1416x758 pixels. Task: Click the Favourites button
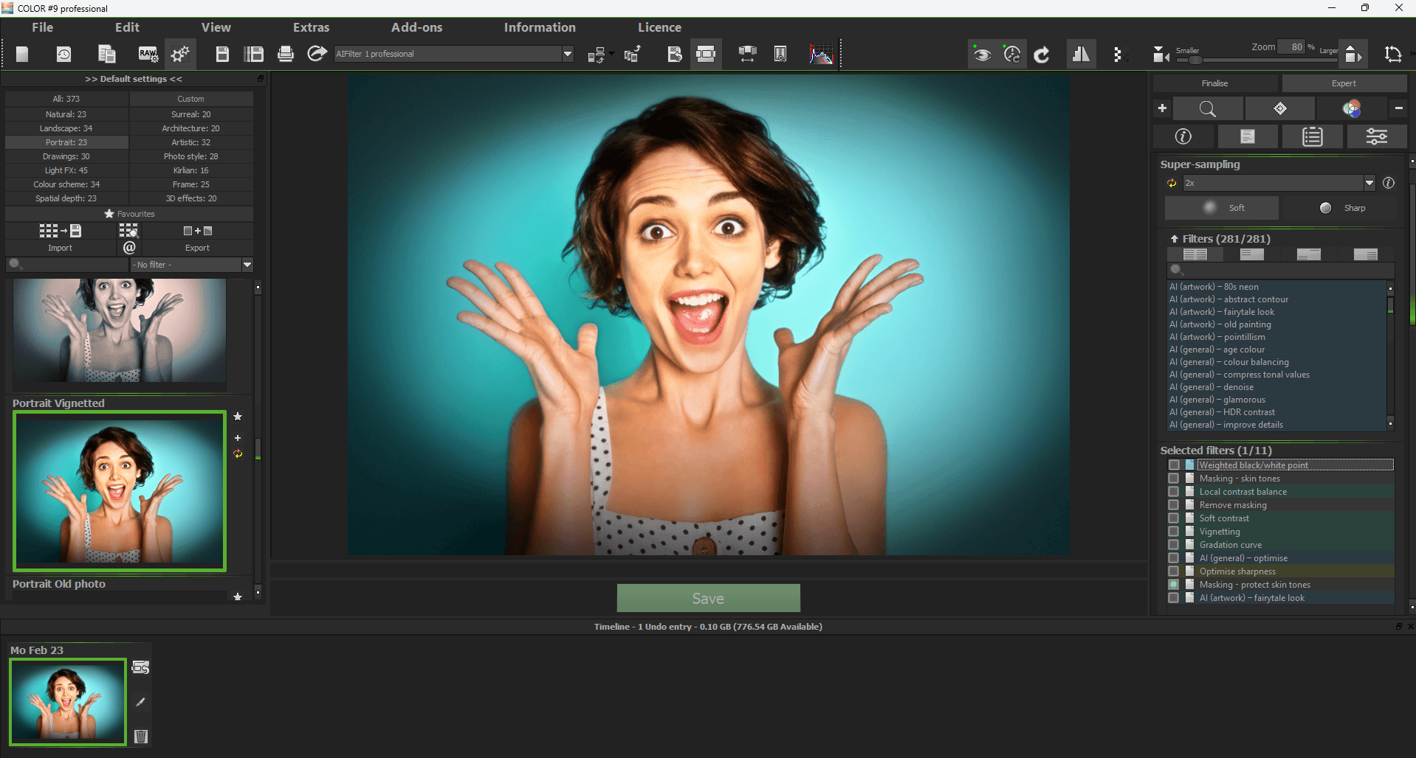(129, 214)
